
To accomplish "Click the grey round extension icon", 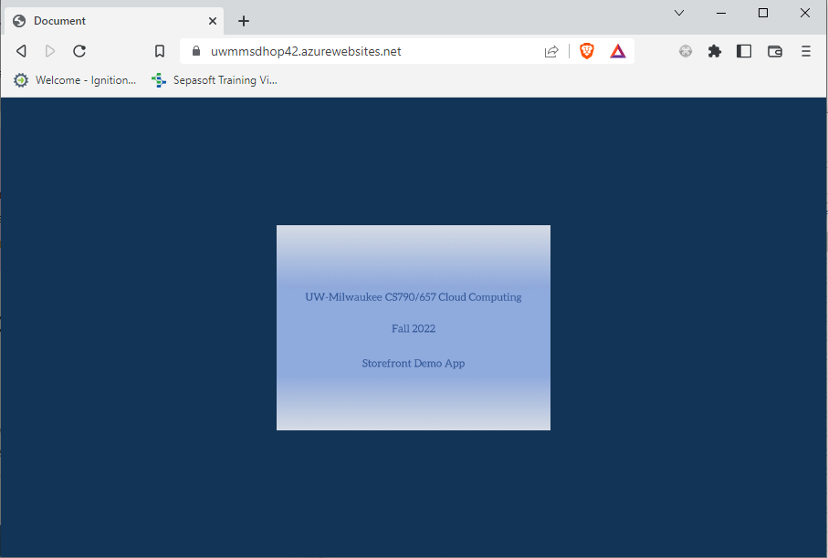I will pyautogui.click(x=686, y=51).
